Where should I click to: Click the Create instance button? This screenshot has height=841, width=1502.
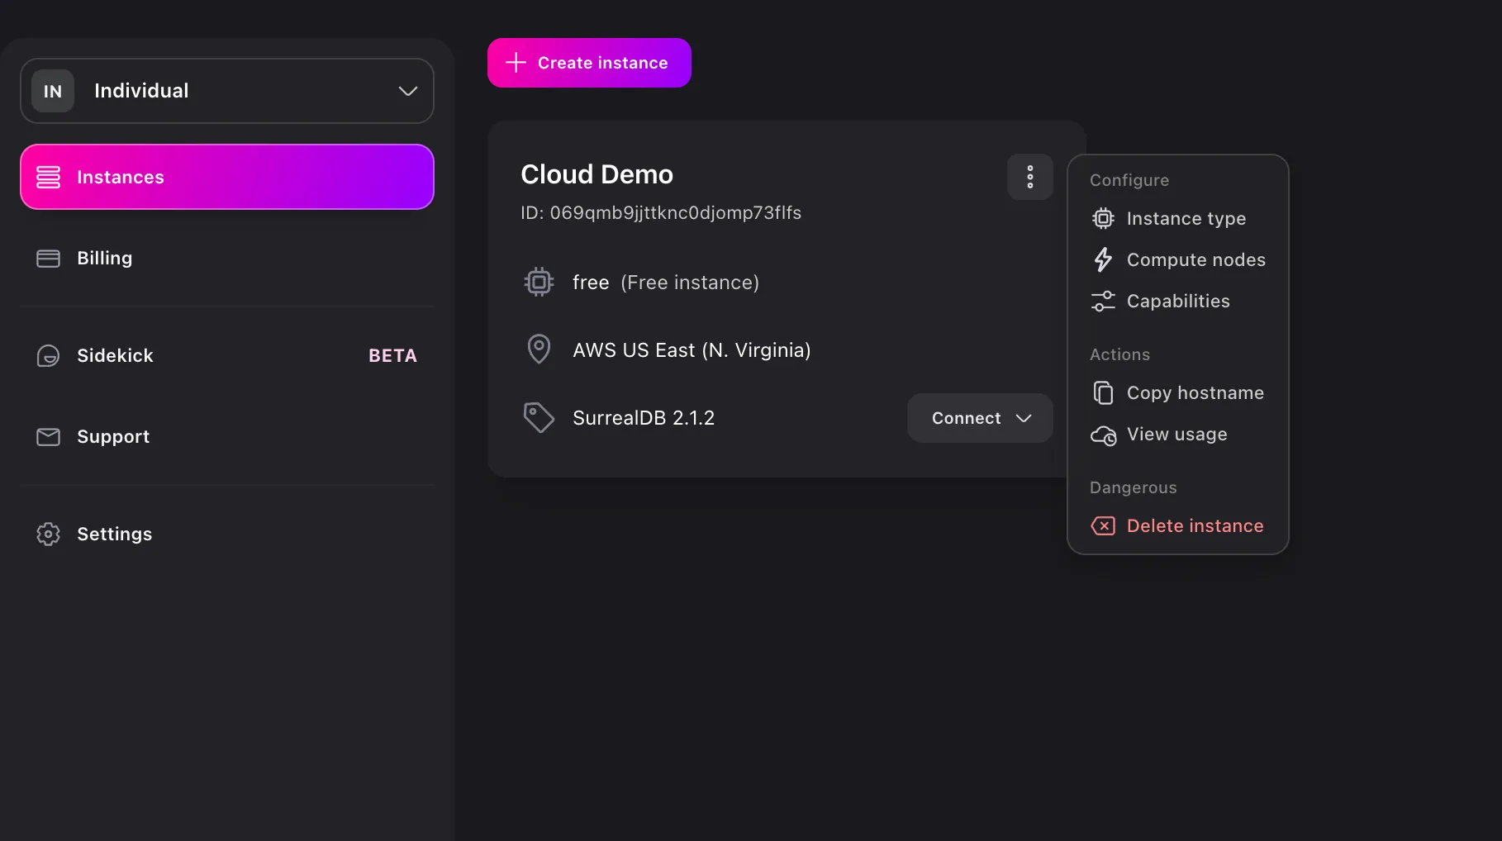[x=589, y=63]
